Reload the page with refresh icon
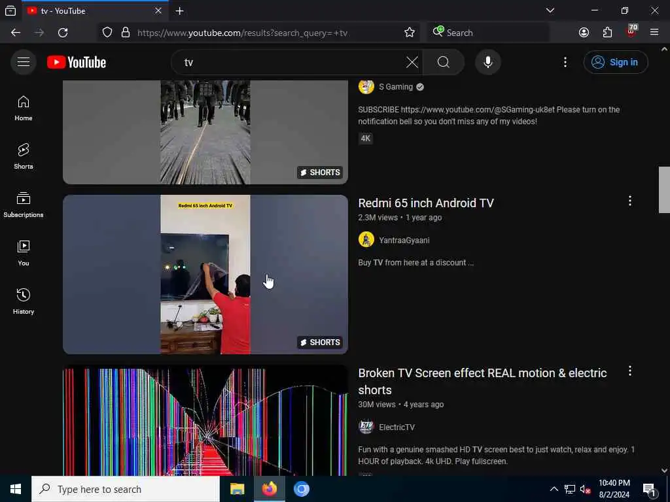The image size is (670, 502). tap(63, 33)
